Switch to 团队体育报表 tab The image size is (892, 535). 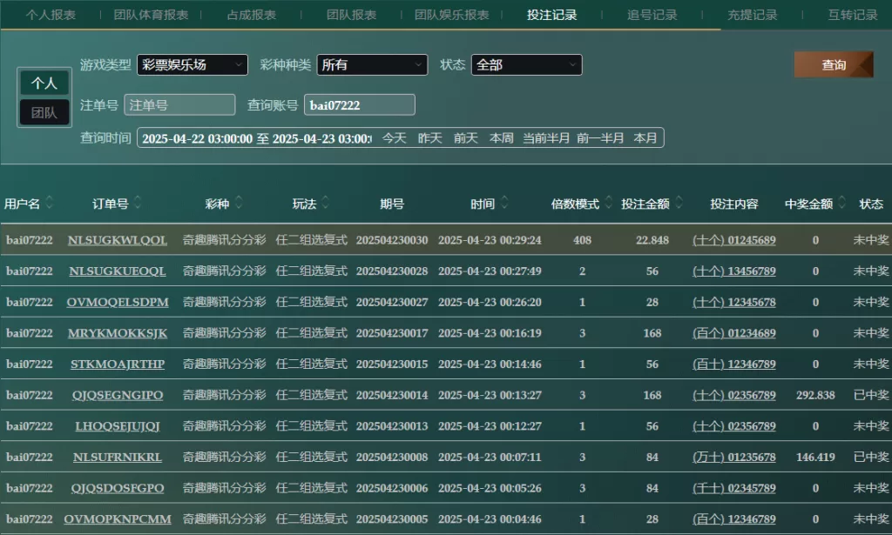[x=151, y=15]
